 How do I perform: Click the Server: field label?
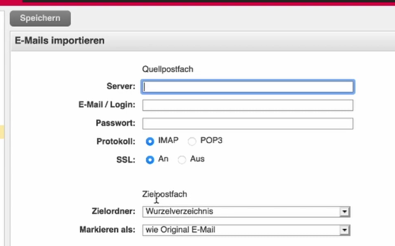[121, 86]
